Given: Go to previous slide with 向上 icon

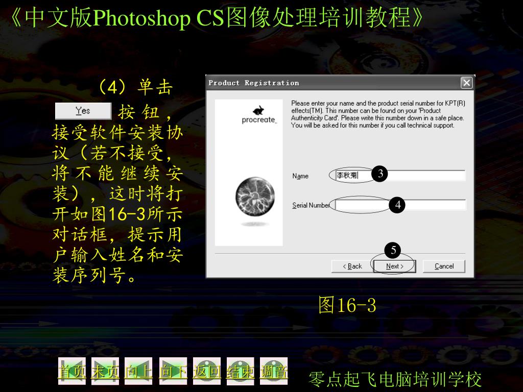Looking at the screenshot, I should pyautogui.click(x=138, y=371).
